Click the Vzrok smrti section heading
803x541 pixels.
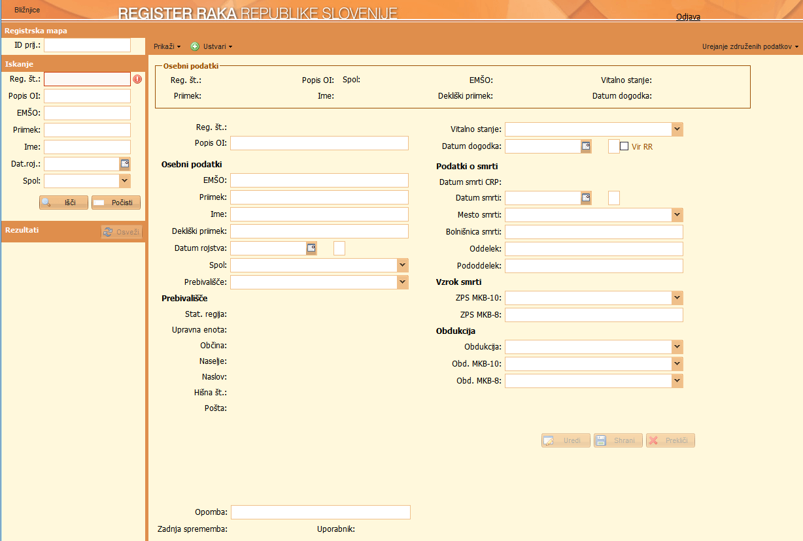pyautogui.click(x=459, y=282)
